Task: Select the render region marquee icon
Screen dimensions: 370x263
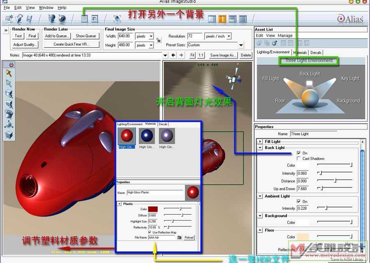Action: coord(117,18)
